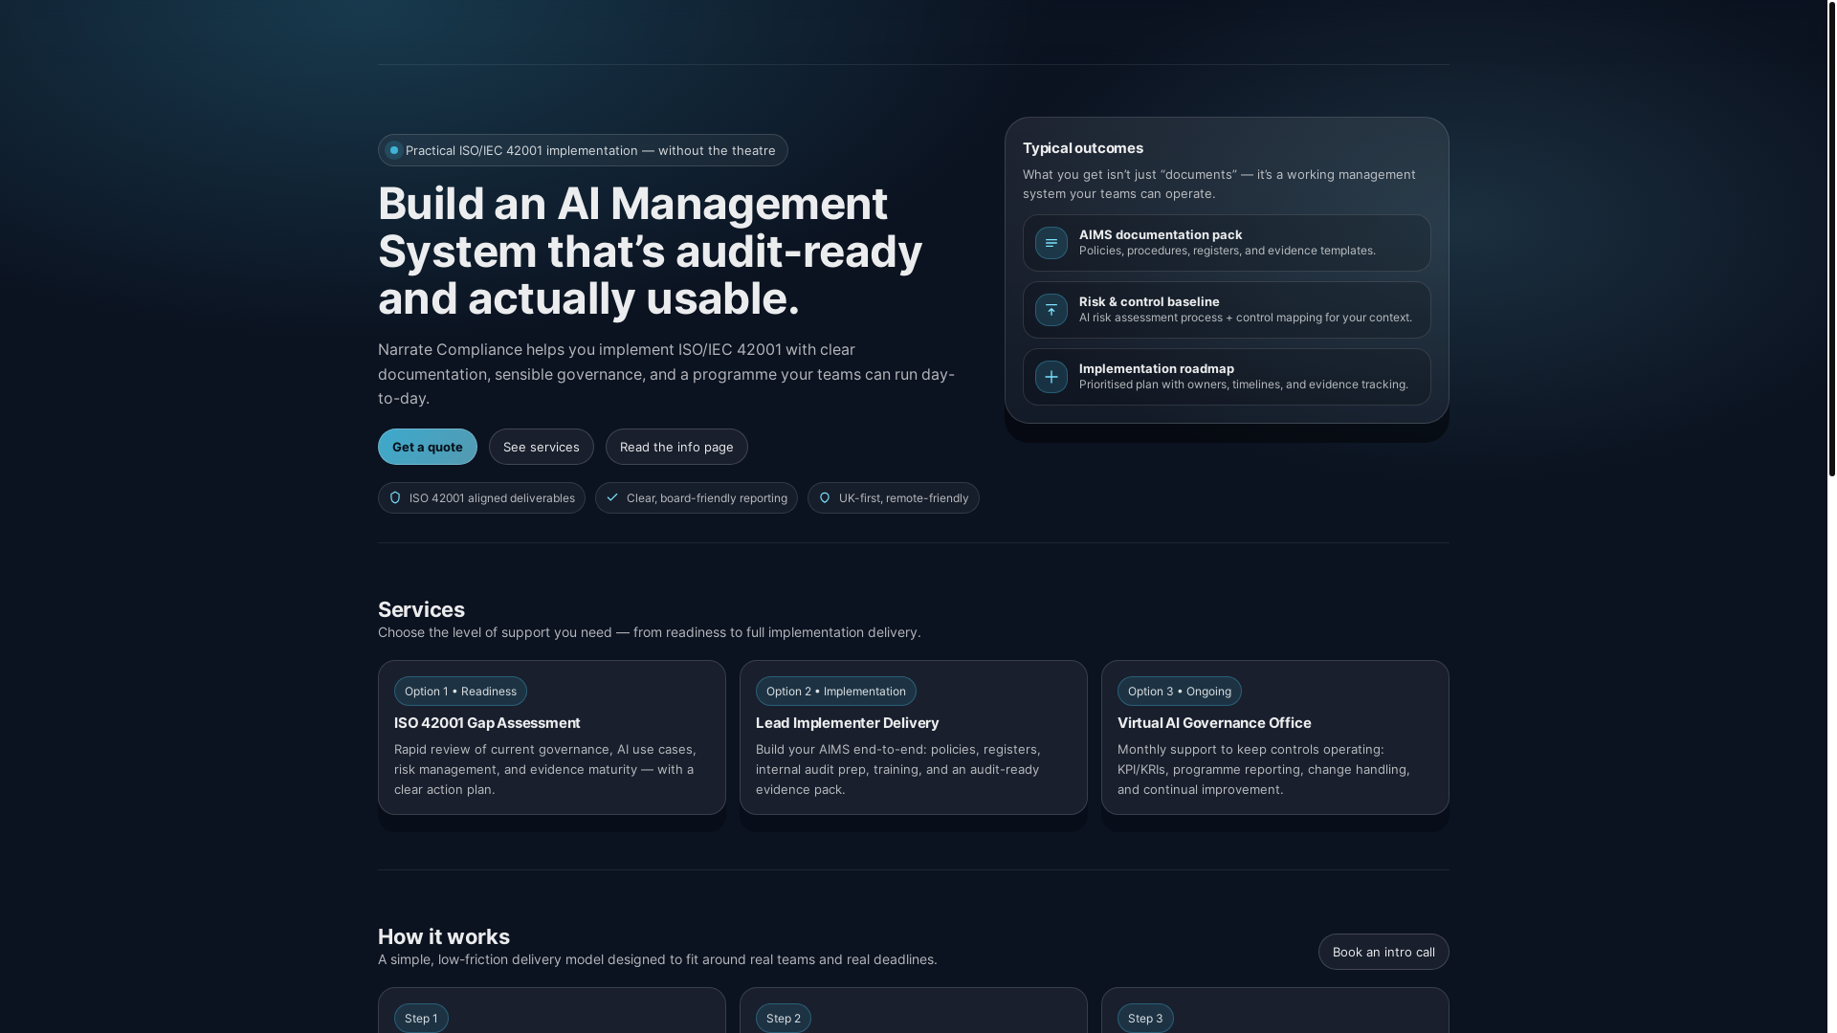1837x1033 pixels.
Task: Click Book an intro call
Action: (x=1383, y=952)
